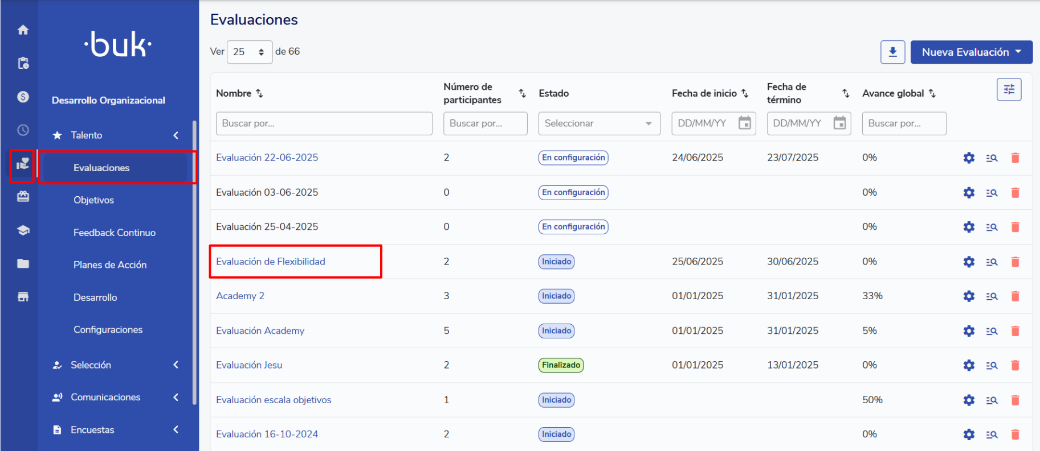1040x451 pixels.
Task: Sort table by Nombre column
Action: (x=259, y=93)
